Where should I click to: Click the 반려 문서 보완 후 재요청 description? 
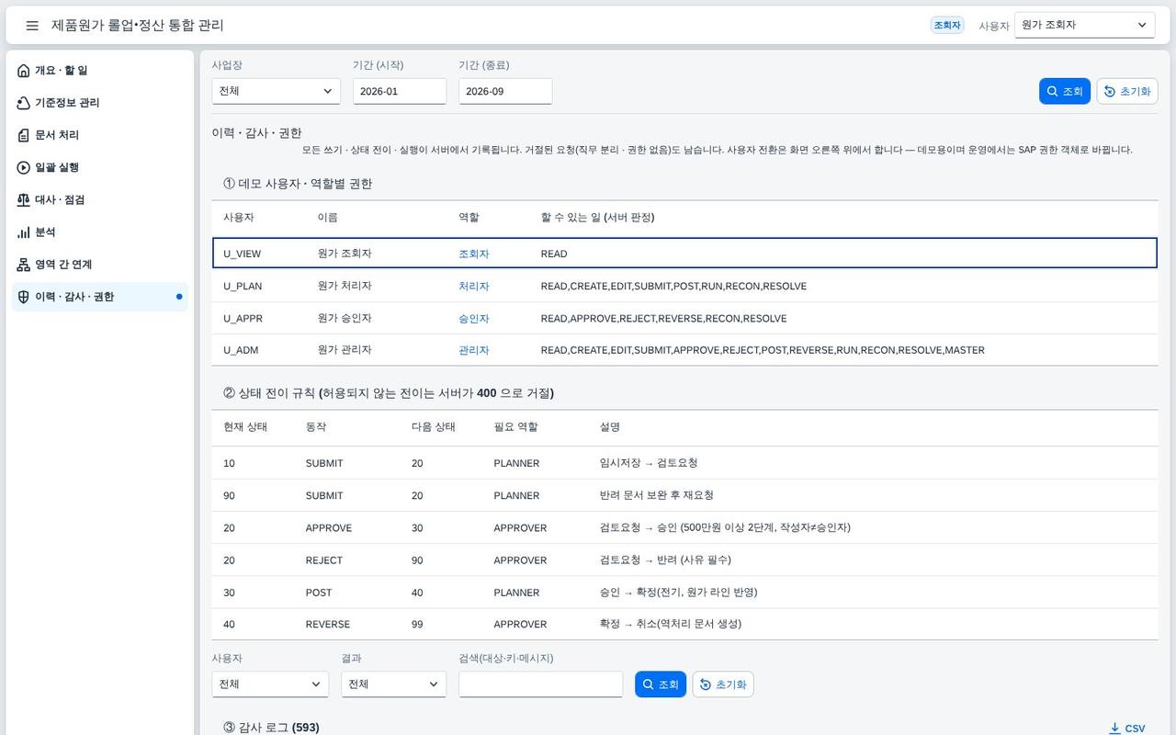tap(657, 495)
